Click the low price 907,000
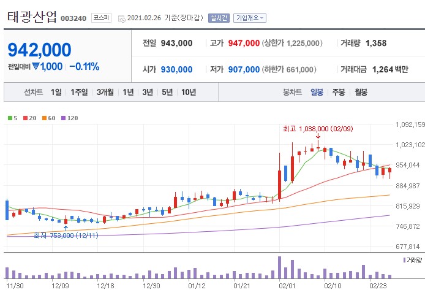The image size is (425, 295). pos(244,69)
